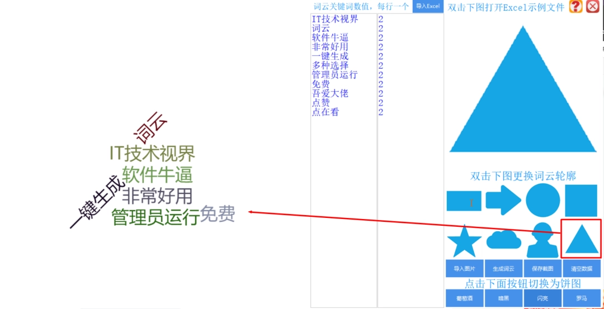Select the small triangle outline shape
This screenshot has height=309, width=604.
coord(581,239)
